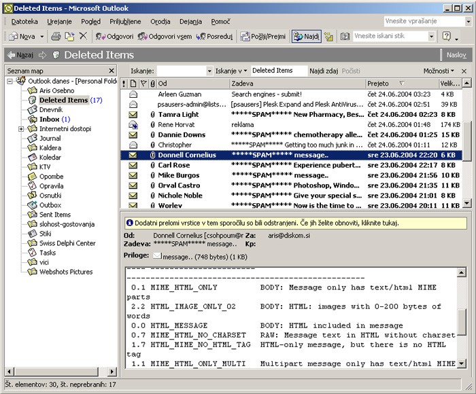This screenshot has height=394, width=476.
Task: Click the Print icon in the toolbar
Action: click(56, 36)
